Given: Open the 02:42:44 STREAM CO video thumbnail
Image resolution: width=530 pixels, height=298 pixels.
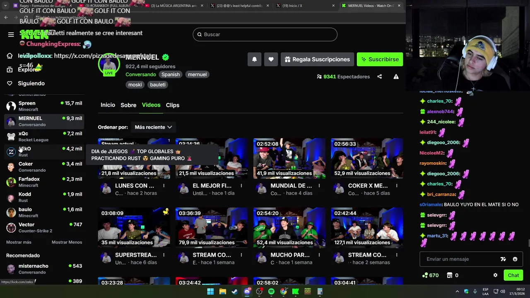Looking at the screenshot, I should 367,228.
